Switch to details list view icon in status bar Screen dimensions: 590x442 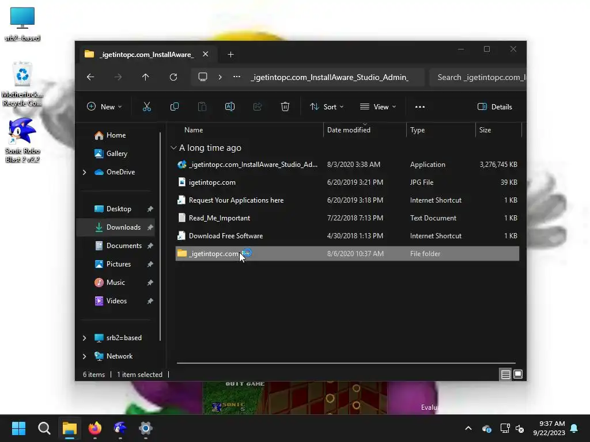[505, 374]
